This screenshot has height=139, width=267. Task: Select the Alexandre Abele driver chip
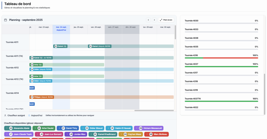click(17, 128)
